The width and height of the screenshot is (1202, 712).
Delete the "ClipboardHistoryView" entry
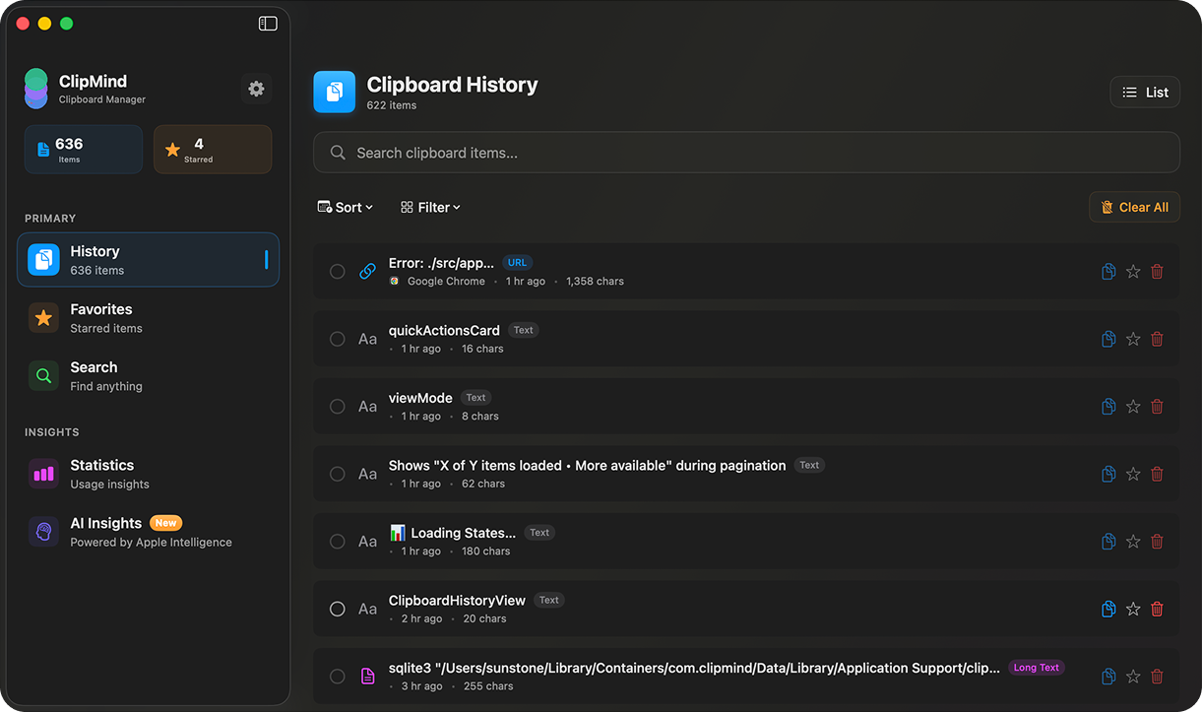[1157, 609]
